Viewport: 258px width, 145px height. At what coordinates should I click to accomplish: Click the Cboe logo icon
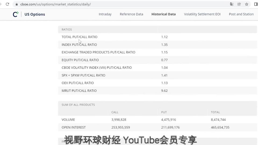click(x=16, y=14)
